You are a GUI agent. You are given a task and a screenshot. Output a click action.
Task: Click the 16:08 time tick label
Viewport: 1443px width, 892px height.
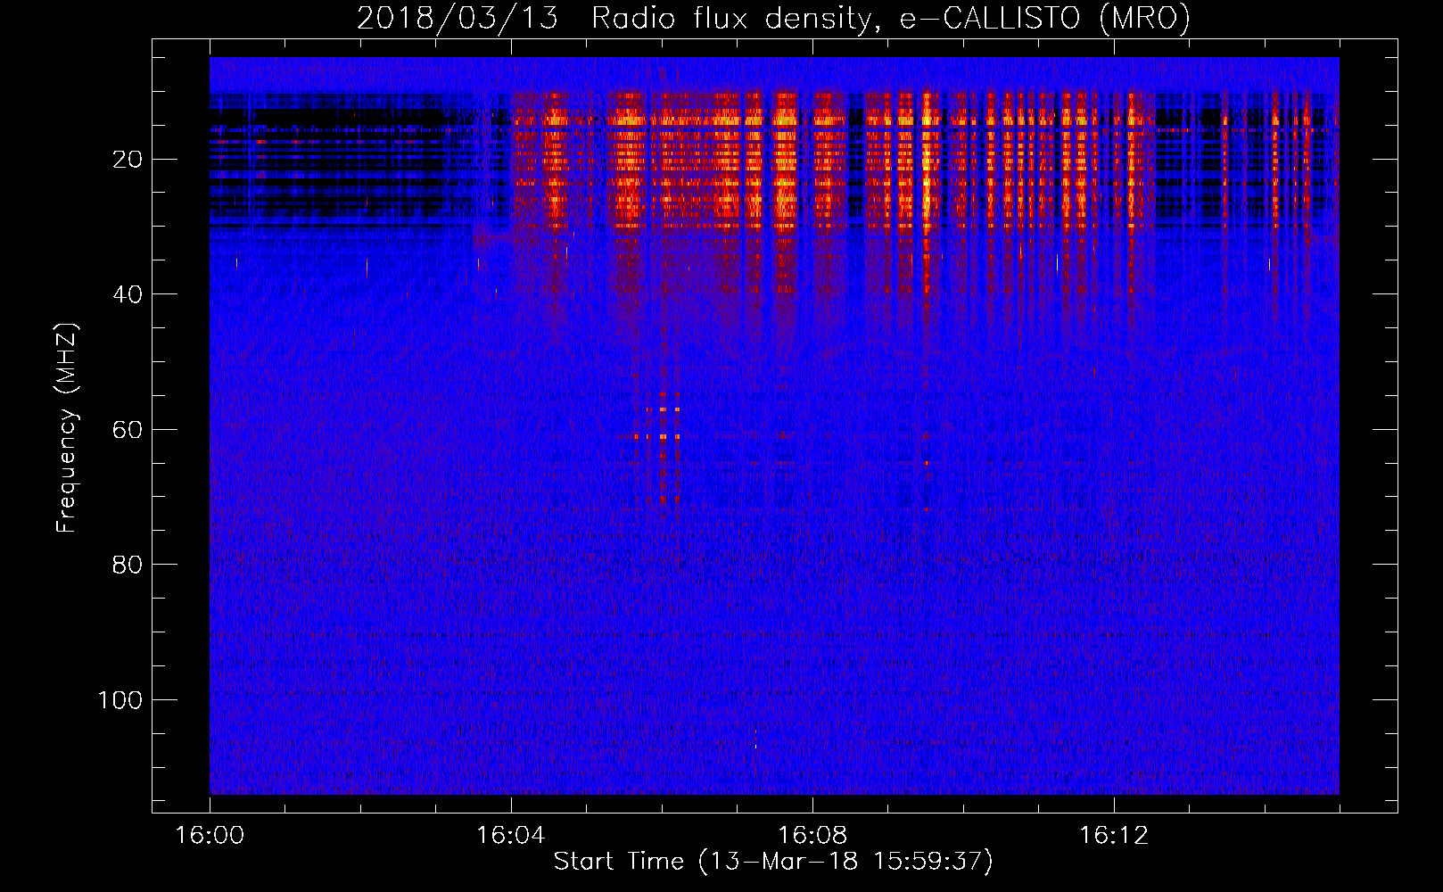[812, 836]
